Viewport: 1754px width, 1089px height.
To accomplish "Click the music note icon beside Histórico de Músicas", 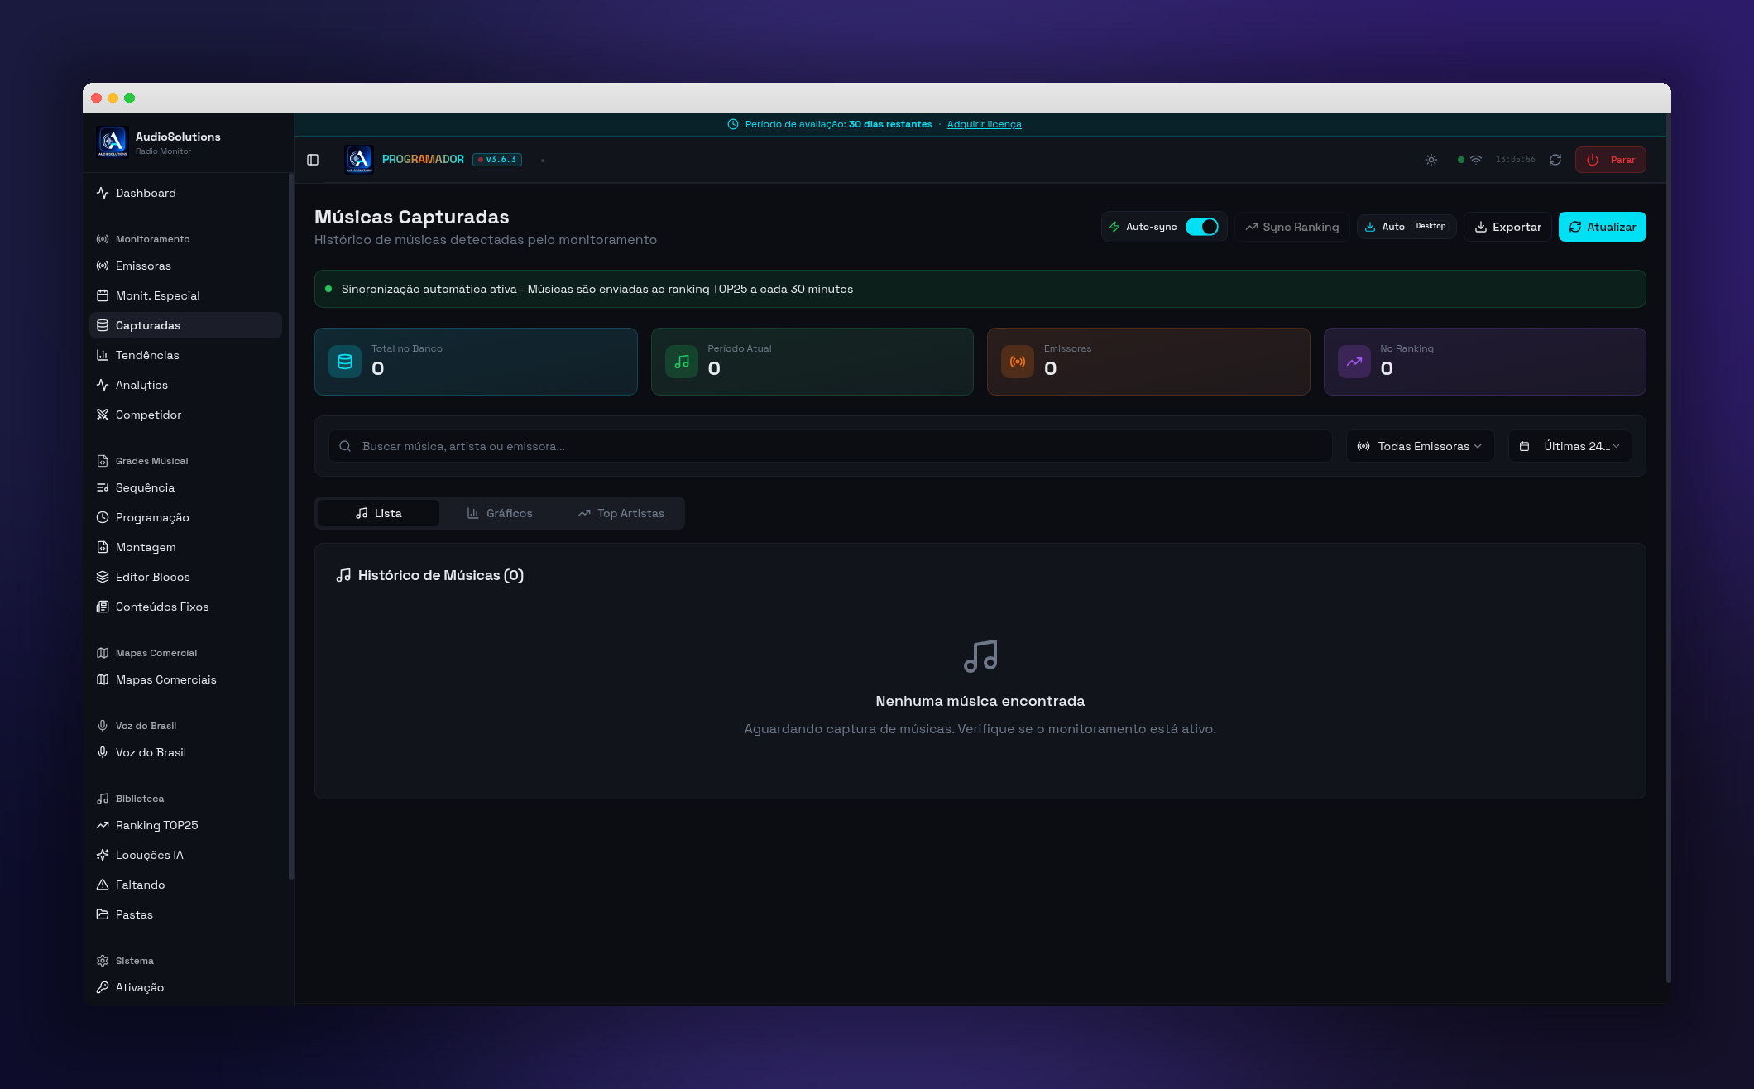I will point(343,575).
